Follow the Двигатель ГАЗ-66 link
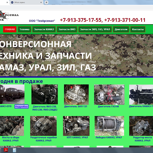The height and width of the screenshot is (153, 153). (x=108, y=106)
